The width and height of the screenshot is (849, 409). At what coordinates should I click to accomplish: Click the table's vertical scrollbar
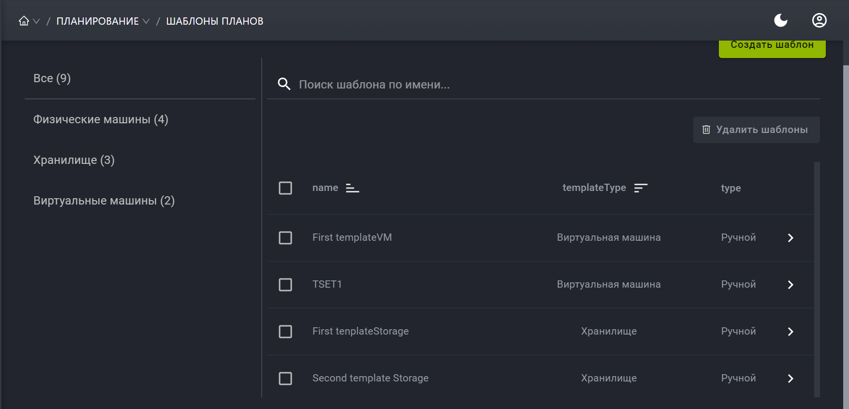point(817,279)
